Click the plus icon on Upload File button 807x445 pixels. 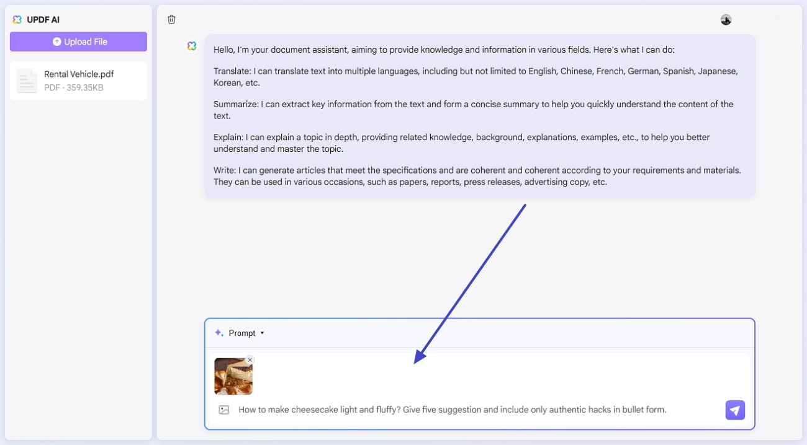[x=57, y=42]
